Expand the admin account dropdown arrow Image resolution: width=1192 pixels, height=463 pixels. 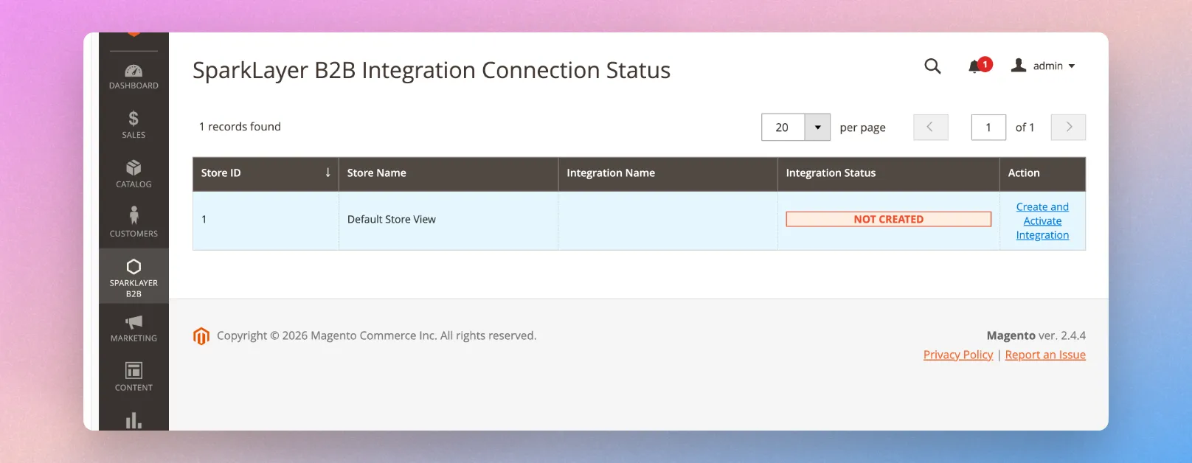pyautogui.click(x=1072, y=66)
